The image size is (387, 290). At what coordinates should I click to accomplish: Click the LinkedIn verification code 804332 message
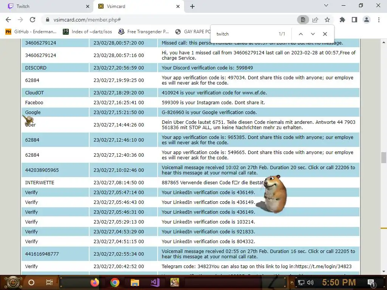pyautogui.click(x=259, y=241)
